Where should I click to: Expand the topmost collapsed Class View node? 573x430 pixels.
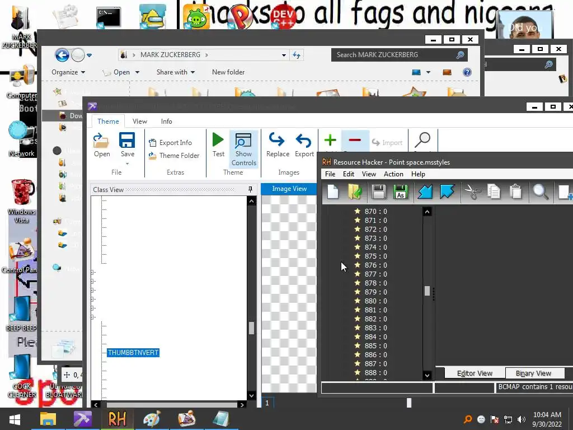93,272
